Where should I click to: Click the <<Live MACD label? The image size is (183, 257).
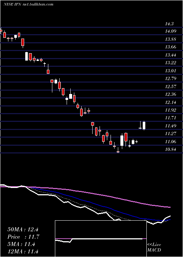154,247
